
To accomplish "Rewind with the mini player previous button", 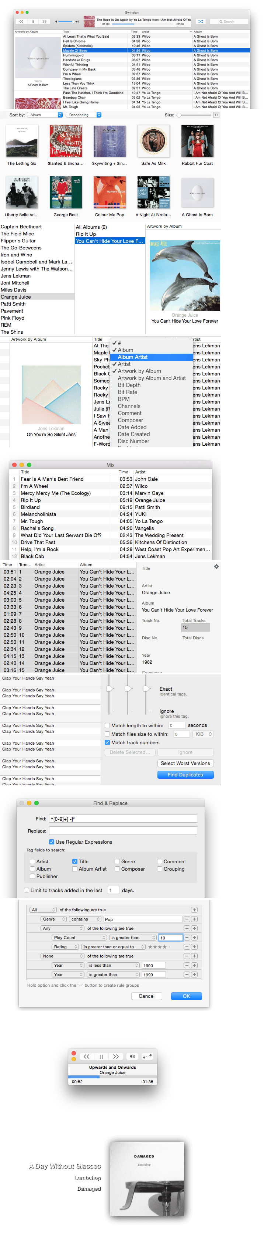I will (86, 1056).
